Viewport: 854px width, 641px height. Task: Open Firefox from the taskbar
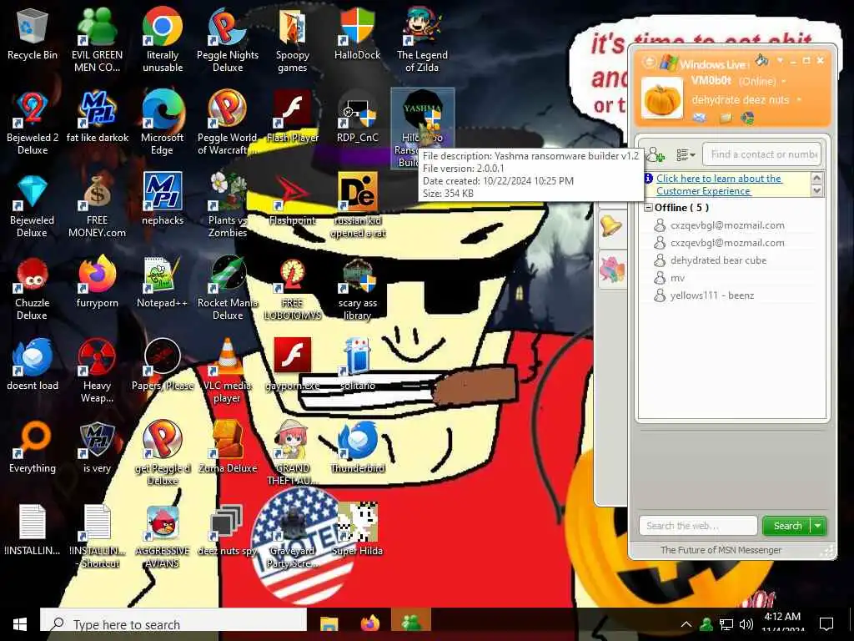(369, 624)
